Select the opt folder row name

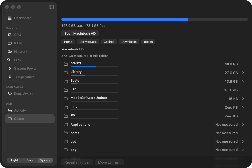tap(73, 141)
